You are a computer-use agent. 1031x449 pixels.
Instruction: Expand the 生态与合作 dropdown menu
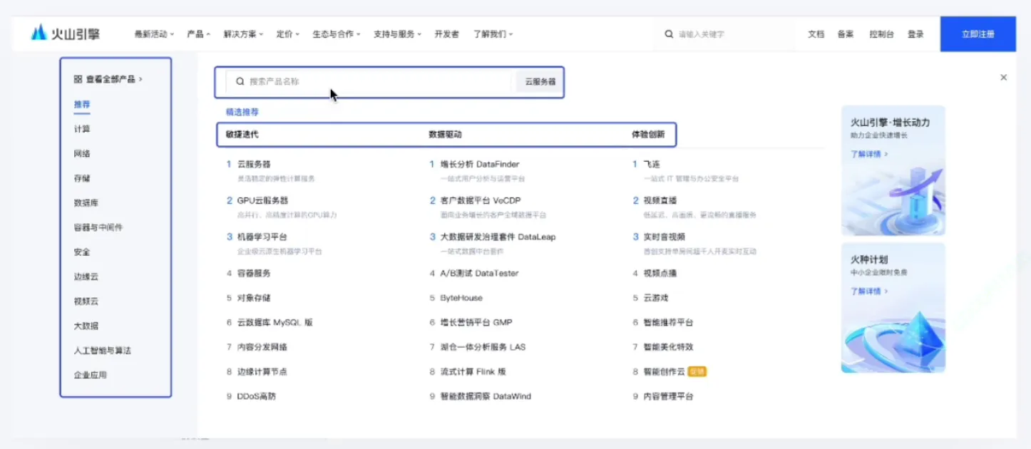[337, 33]
